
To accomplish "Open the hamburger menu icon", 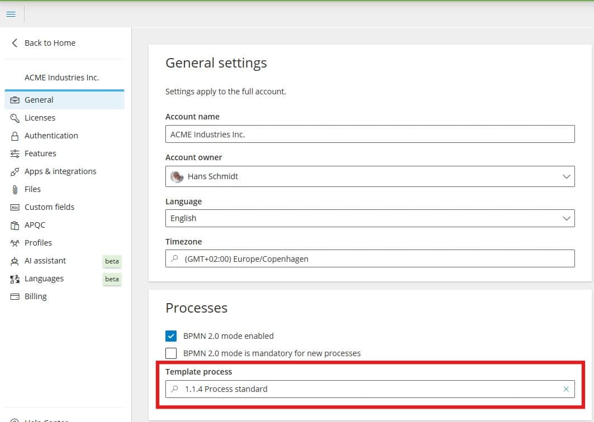I will pos(11,14).
